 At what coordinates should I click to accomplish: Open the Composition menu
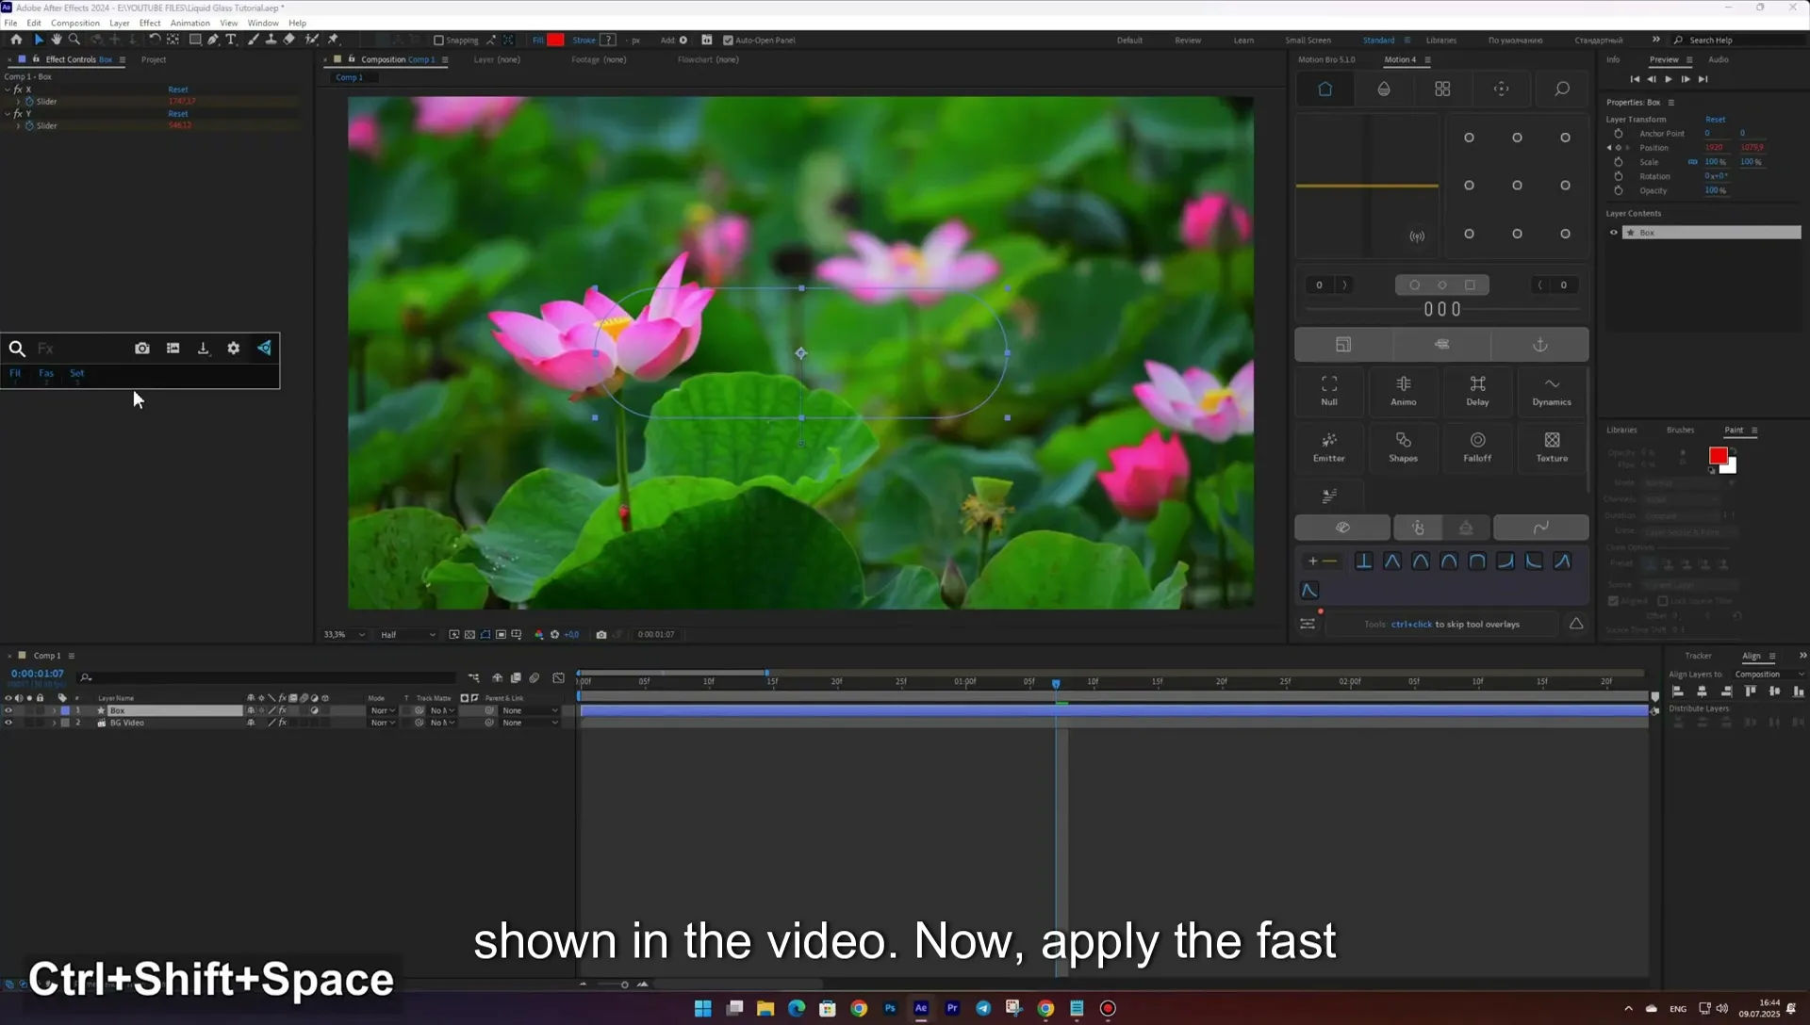pos(75,23)
